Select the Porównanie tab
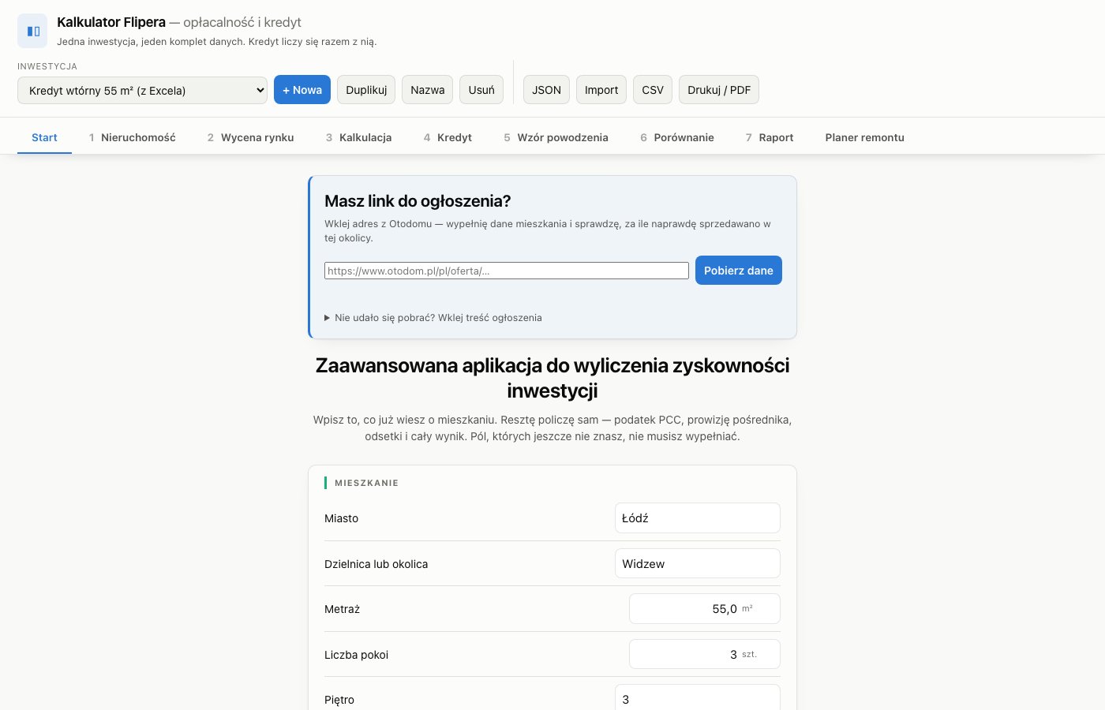The height and width of the screenshot is (710, 1105). (677, 137)
